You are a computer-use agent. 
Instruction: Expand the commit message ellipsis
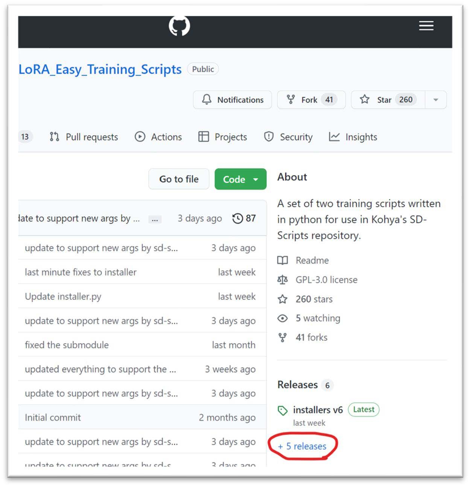tap(155, 219)
